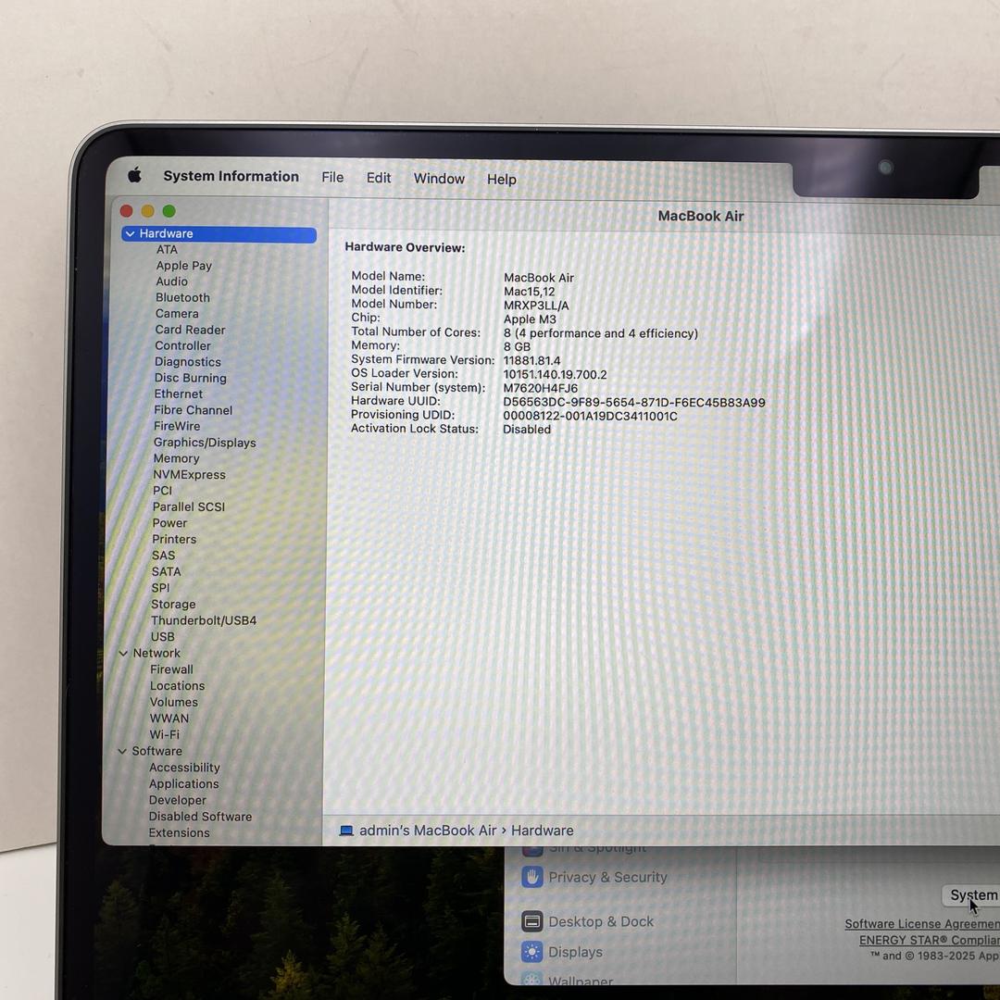Select NVMExpress in the sidebar
This screenshot has width=1000, height=1000.
pyautogui.click(x=189, y=474)
